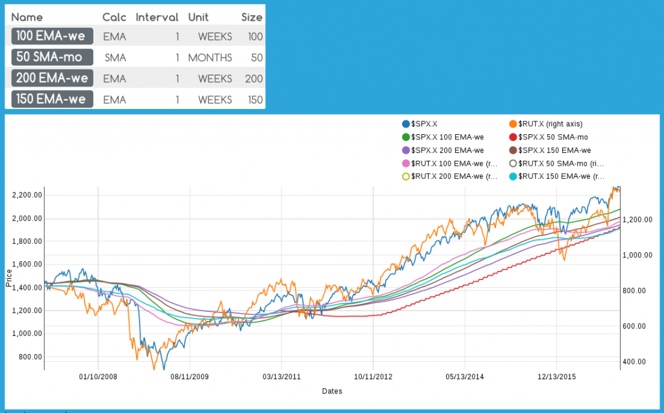Click the 1,000.00 right axis label
The image size is (664, 413).
pos(637,255)
